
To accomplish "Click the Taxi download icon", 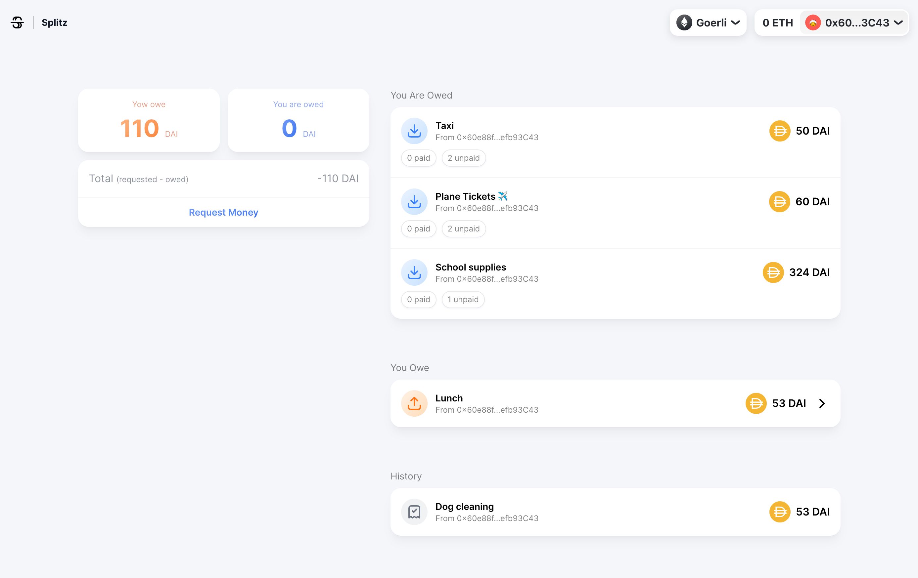I will tap(414, 131).
